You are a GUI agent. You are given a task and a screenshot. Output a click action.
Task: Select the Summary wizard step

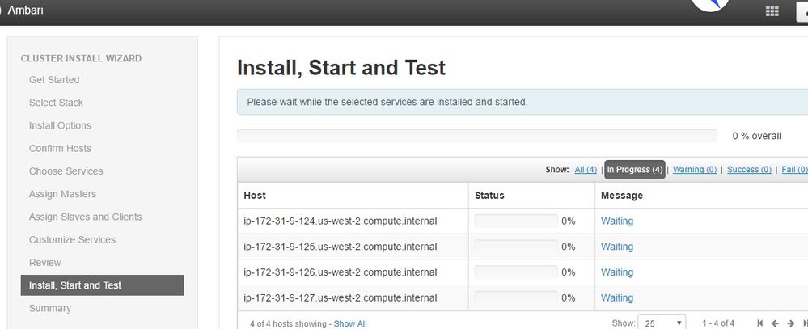[x=50, y=308]
